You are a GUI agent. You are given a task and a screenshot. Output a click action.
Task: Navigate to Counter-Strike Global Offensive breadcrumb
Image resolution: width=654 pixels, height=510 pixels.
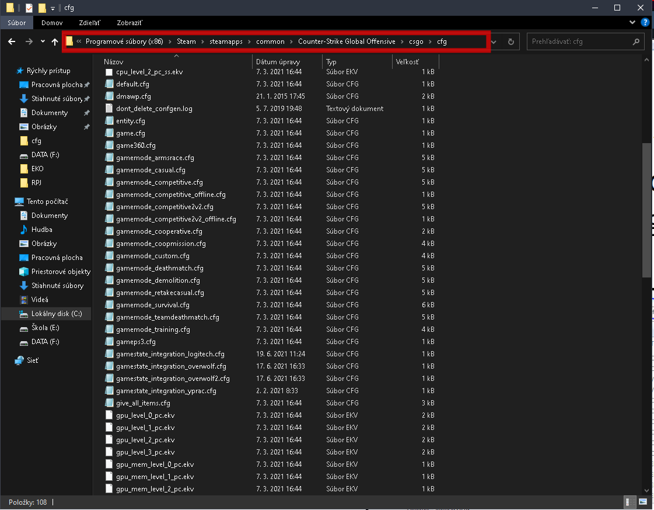pos(347,41)
